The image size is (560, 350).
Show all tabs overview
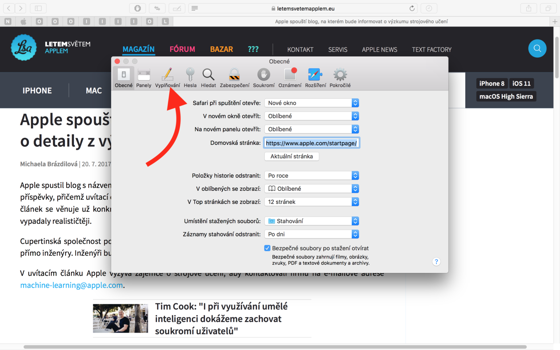click(548, 8)
